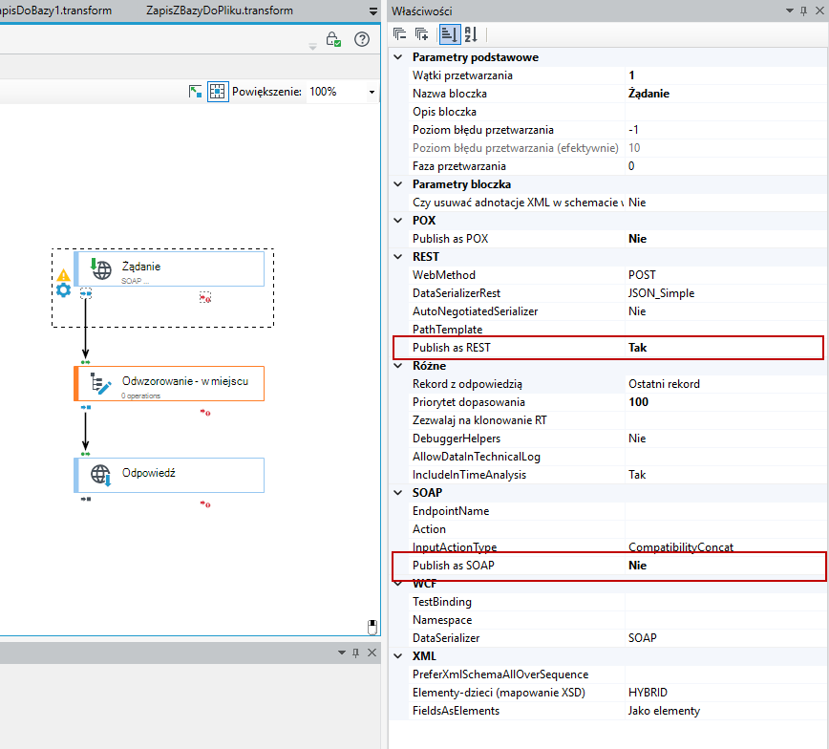Click the red error port under Odpowiedź block
Viewport: 829px width, 749px height.
point(205,504)
